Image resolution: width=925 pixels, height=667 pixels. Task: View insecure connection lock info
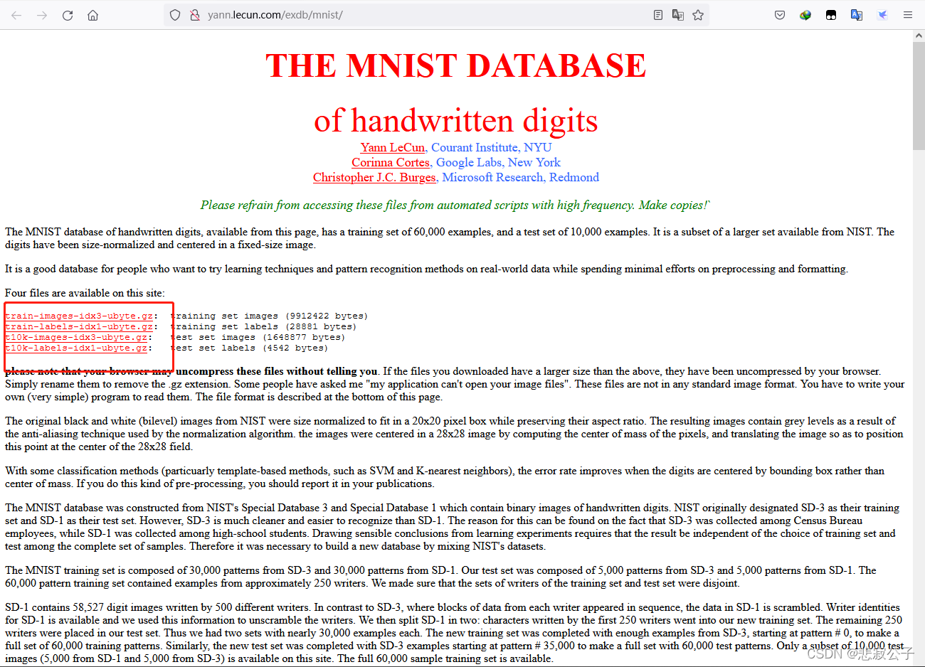coord(194,15)
